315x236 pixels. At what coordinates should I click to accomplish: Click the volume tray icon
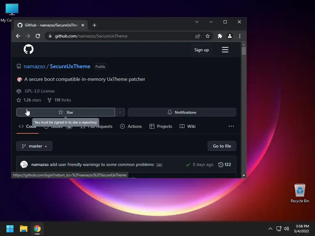(x=286, y=229)
